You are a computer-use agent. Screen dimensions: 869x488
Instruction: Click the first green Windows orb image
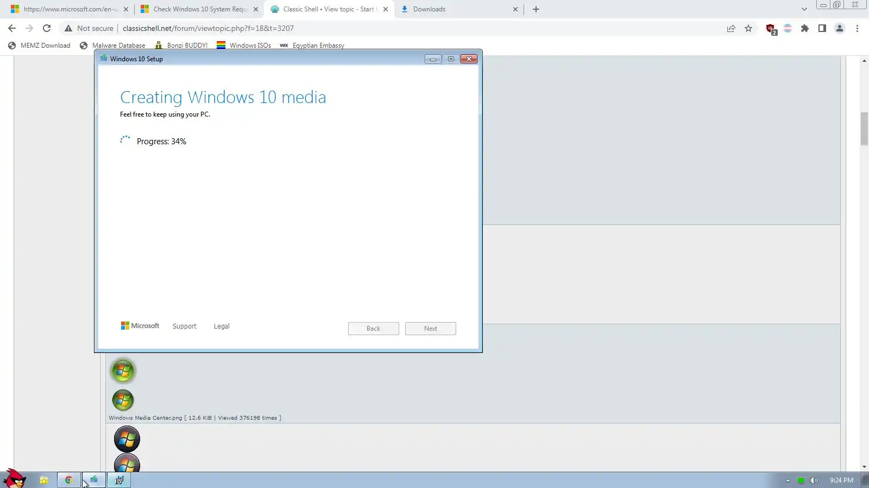click(123, 371)
